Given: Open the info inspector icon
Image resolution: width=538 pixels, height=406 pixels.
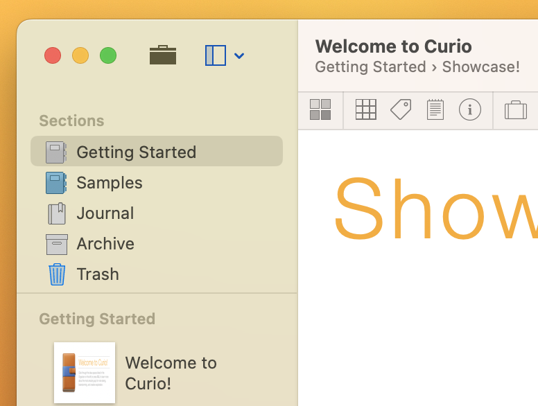Looking at the screenshot, I should tap(470, 109).
